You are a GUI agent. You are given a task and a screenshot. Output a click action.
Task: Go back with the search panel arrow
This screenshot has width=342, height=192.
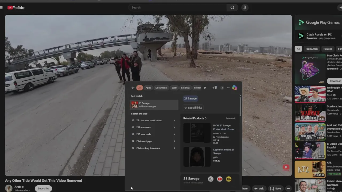tap(133, 88)
